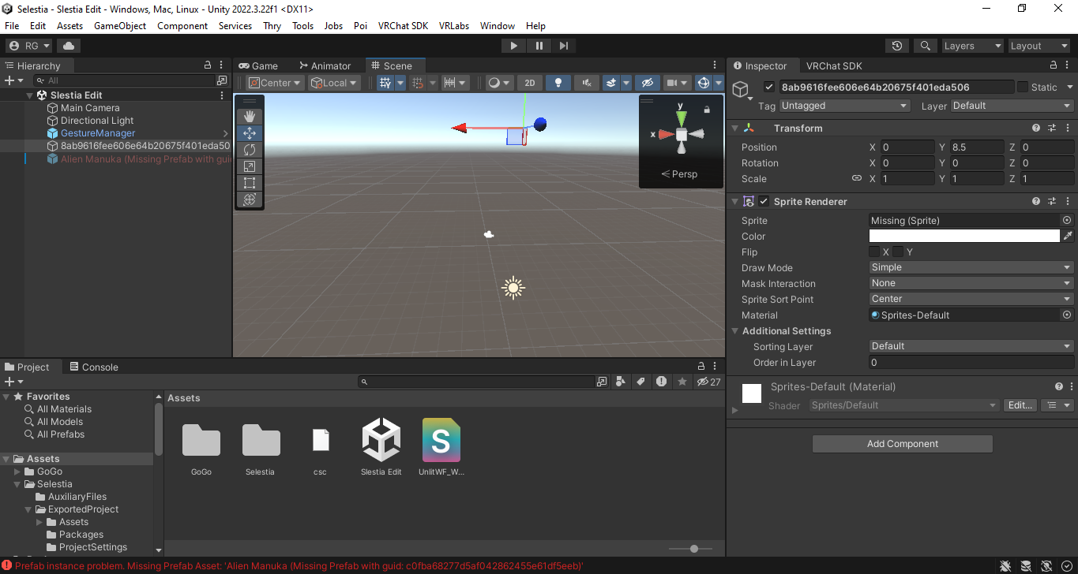This screenshot has height=574, width=1078.
Task: Lock the Inspector panel
Action: click(1054, 65)
